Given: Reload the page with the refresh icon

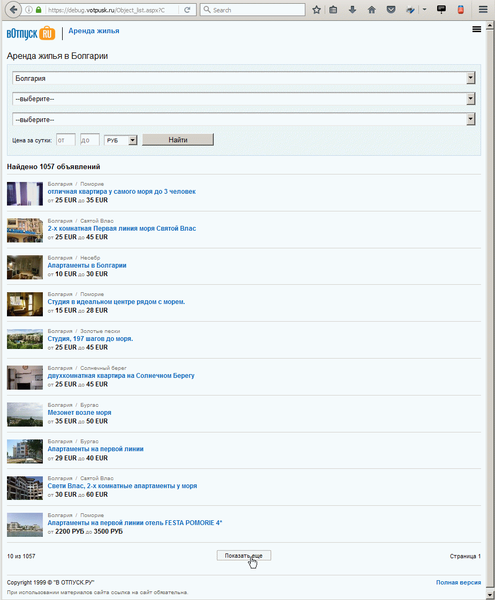Looking at the screenshot, I should tap(187, 10).
